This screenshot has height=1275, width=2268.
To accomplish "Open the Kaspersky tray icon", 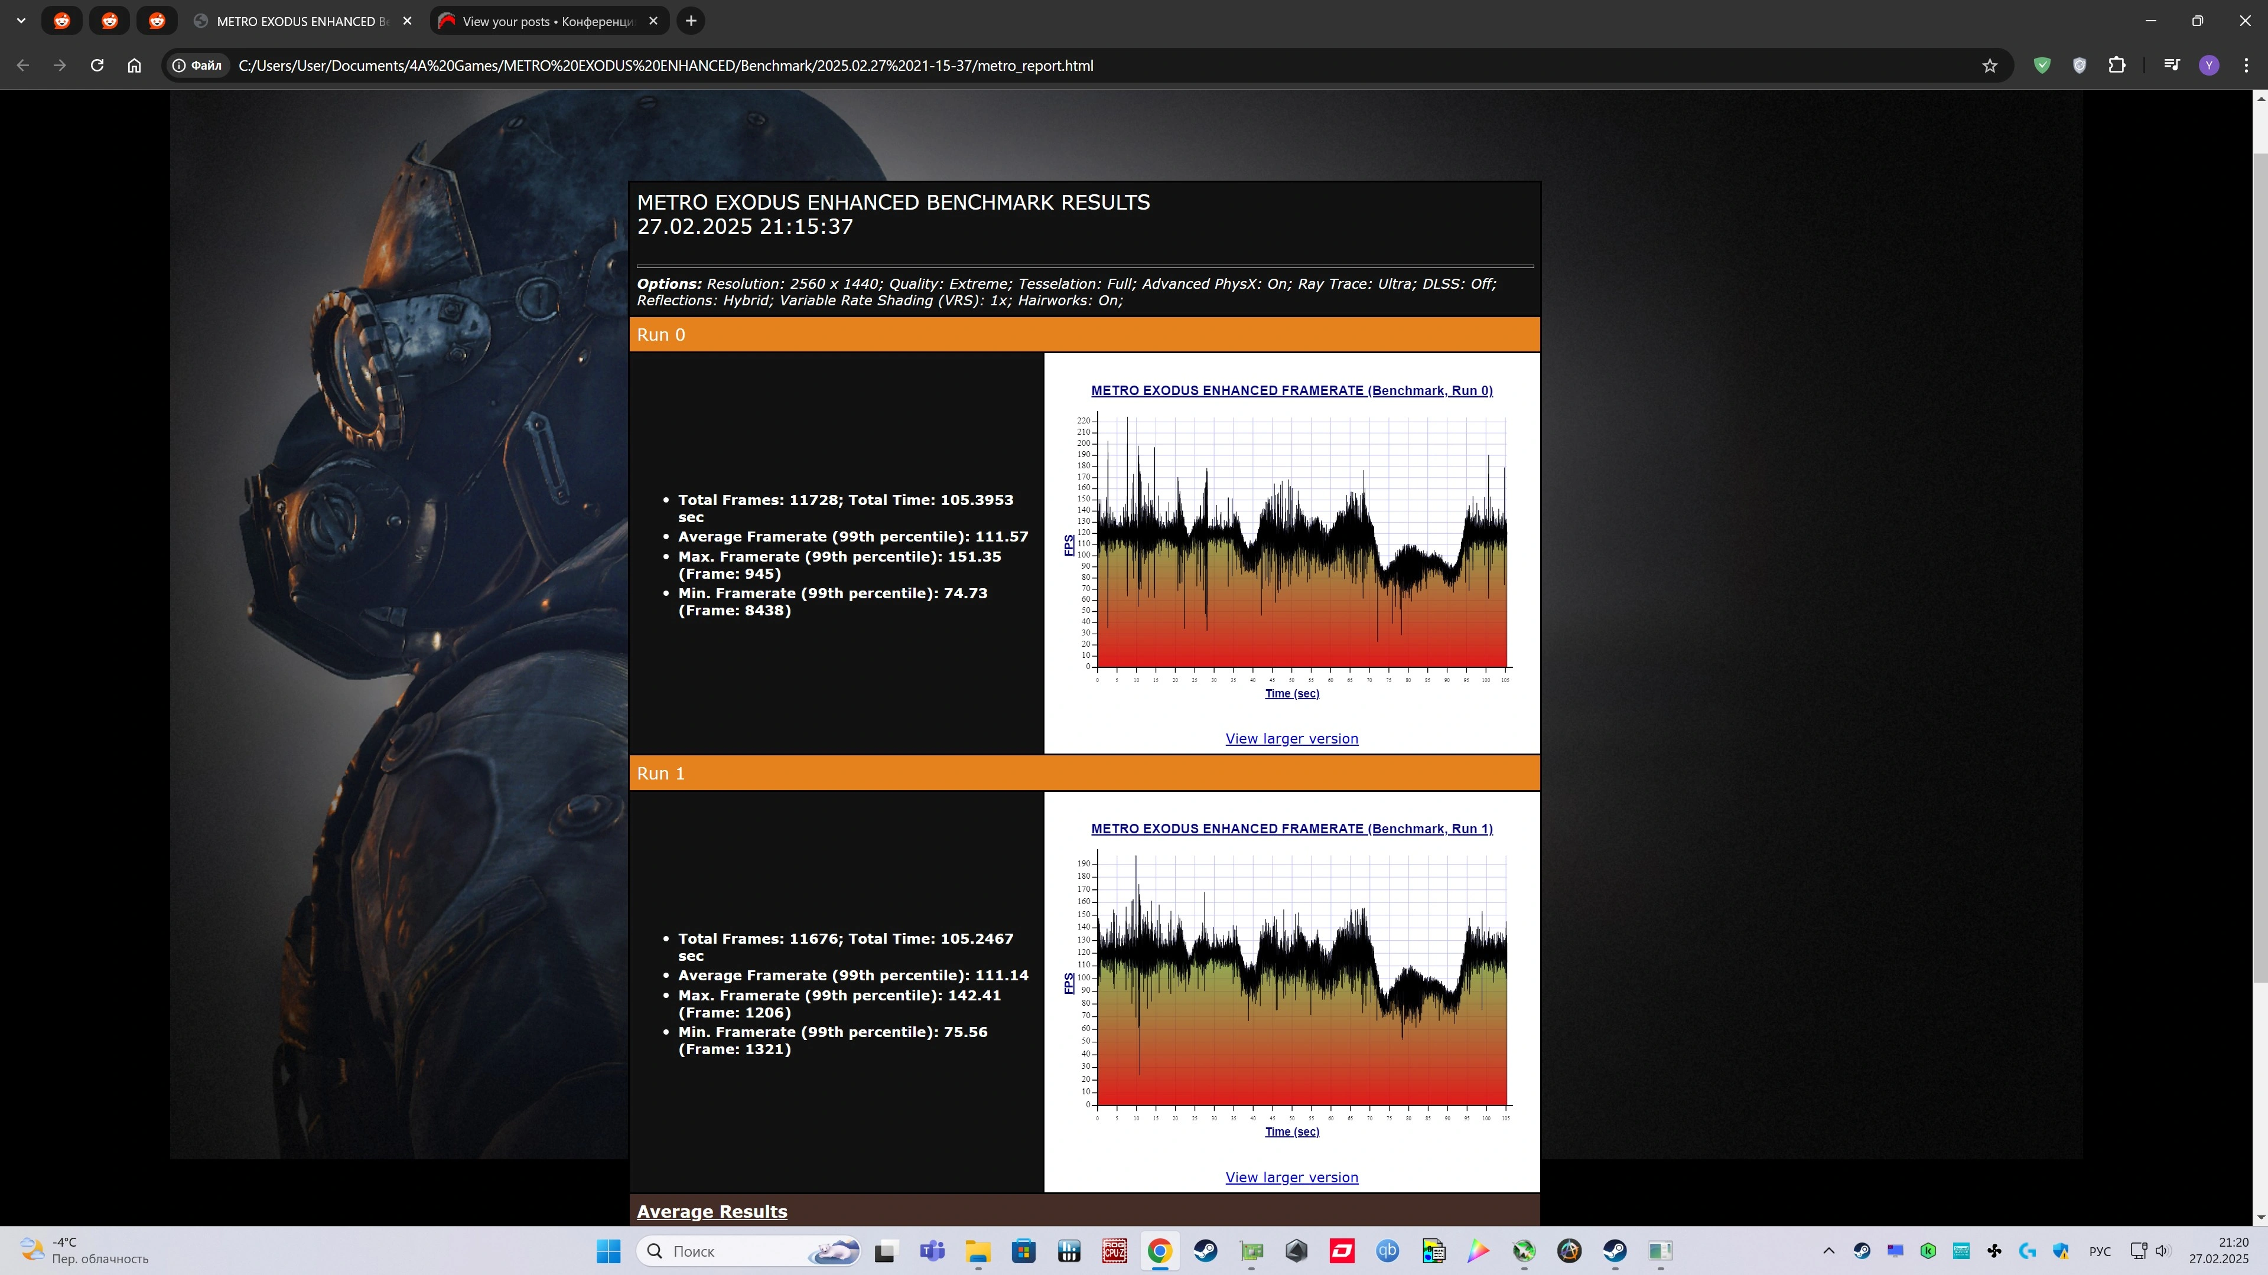I will (x=1928, y=1251).
